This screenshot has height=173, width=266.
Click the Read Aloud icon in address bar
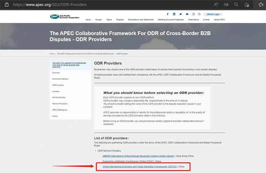pyautogui.click(x=216, y=5)
